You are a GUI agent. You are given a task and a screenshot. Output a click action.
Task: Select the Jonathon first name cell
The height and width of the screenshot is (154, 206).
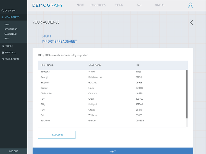45,121
